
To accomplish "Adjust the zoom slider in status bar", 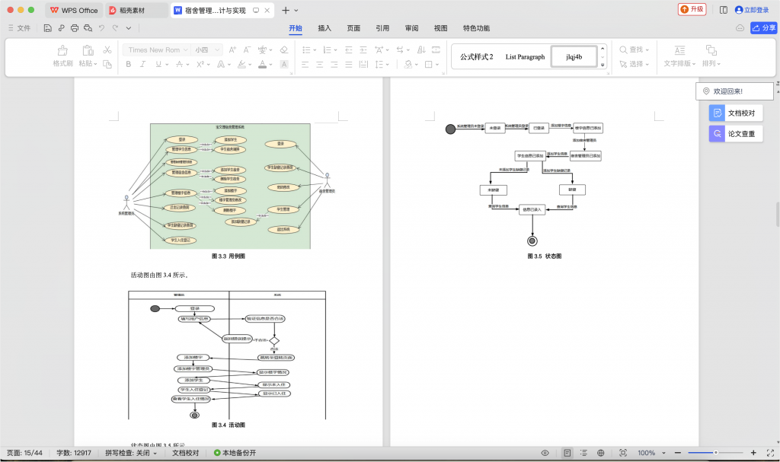I will pos(714,453).
